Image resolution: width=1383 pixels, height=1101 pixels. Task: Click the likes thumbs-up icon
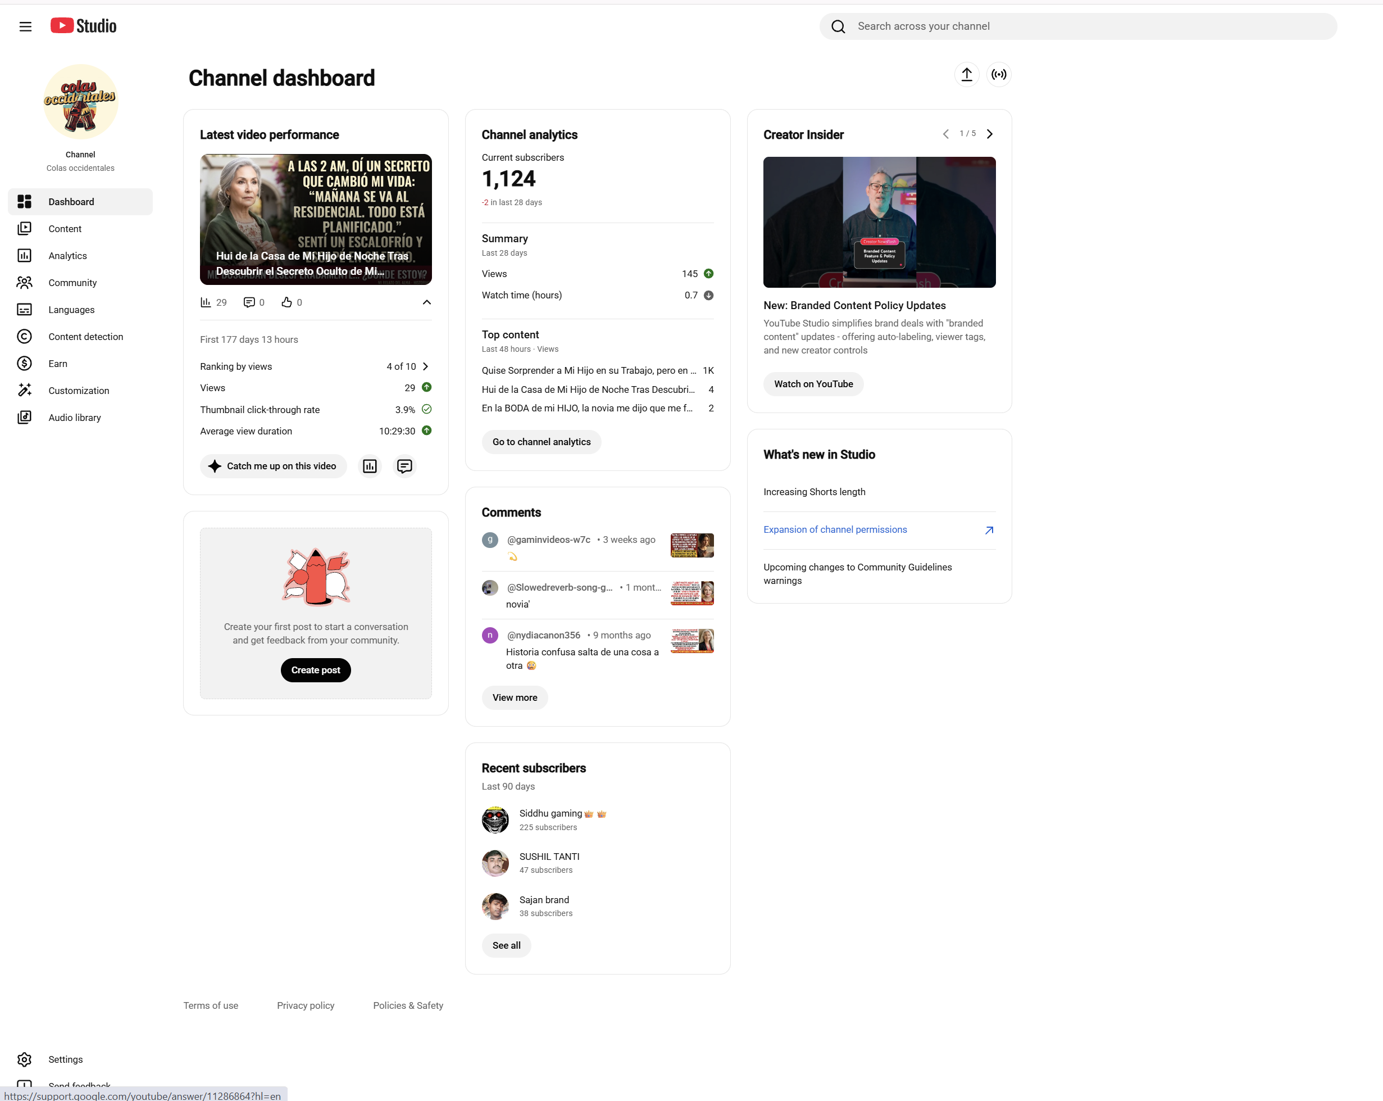tap(286, 302)
